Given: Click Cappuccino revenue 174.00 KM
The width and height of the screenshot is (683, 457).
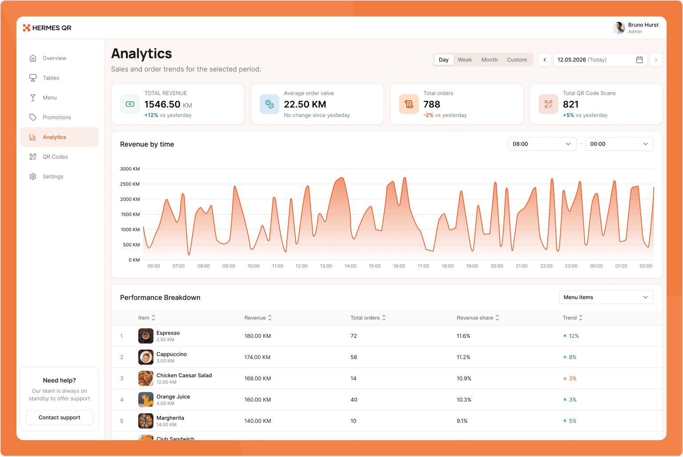Looking at the screenshot, I should click(x=257, y=357).
